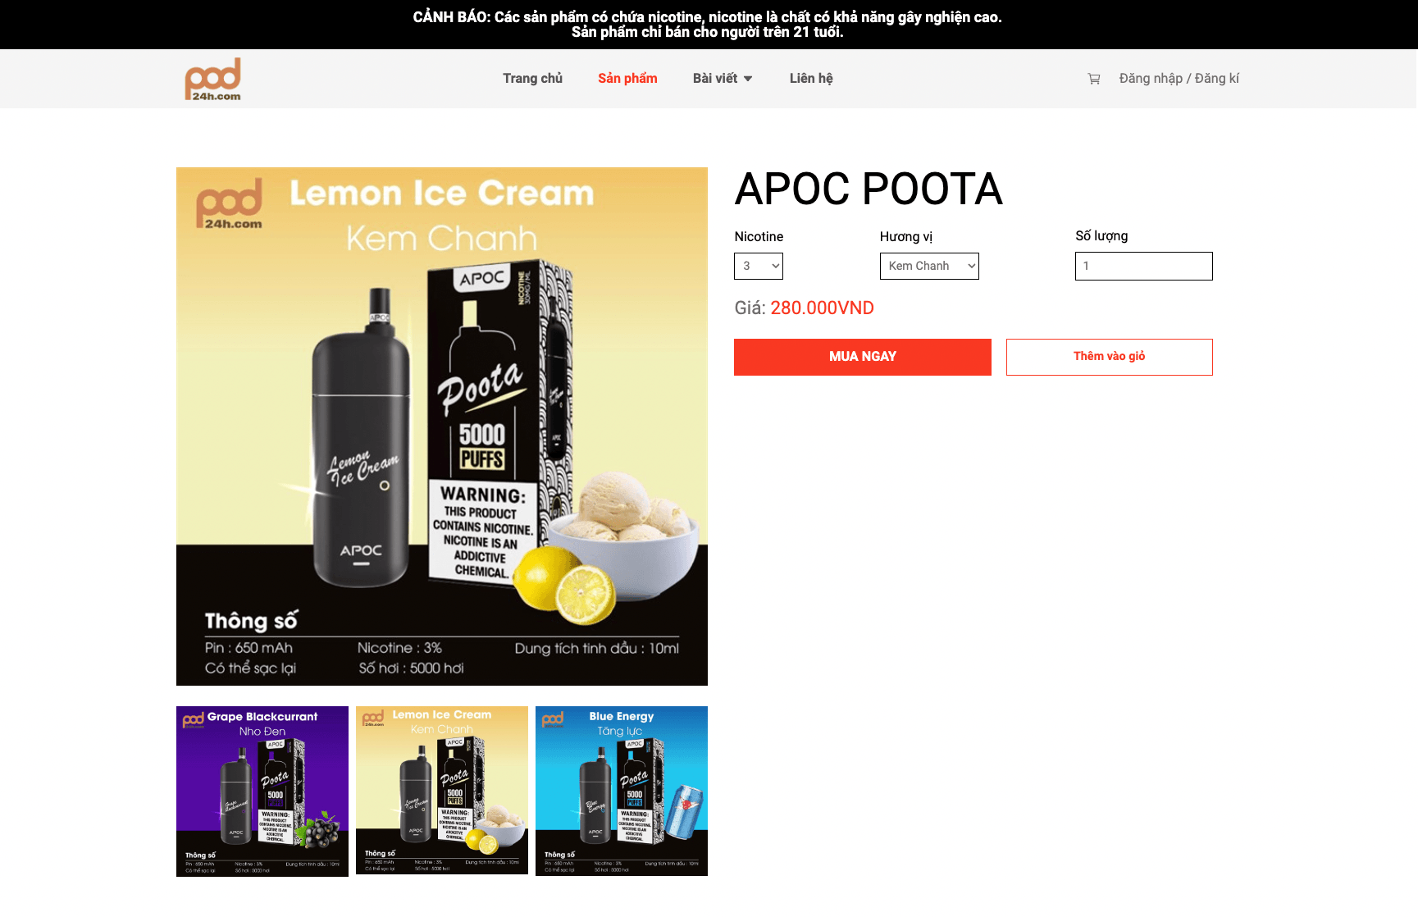
Task: Click the pod24h.com logo in header
Action: pos(213,80)
